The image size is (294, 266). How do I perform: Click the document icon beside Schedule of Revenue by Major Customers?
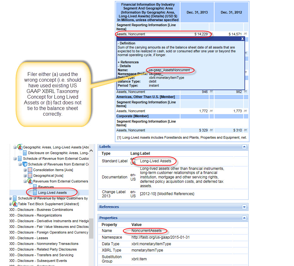(15, 198)
